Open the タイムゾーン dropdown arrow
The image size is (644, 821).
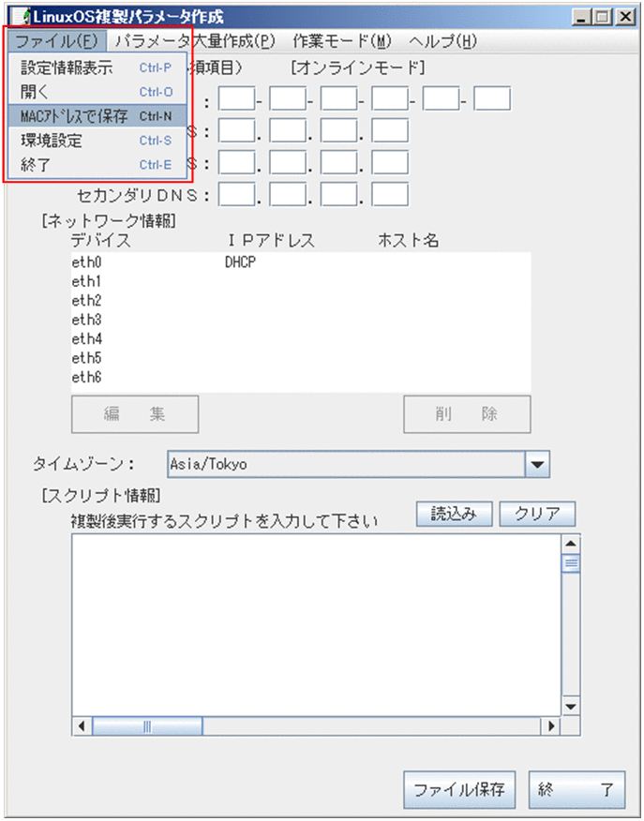(x=537, y=464)
